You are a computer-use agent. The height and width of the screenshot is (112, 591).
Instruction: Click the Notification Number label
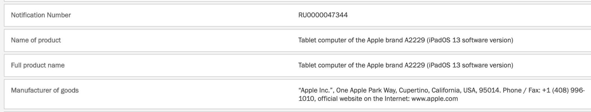(x=41, y=15)
